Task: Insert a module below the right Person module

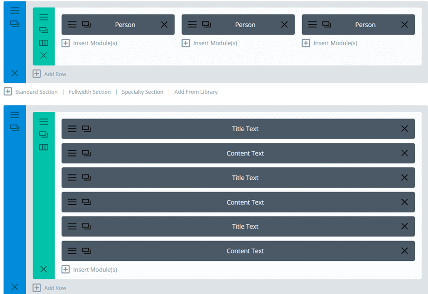Action: [330, 43]
